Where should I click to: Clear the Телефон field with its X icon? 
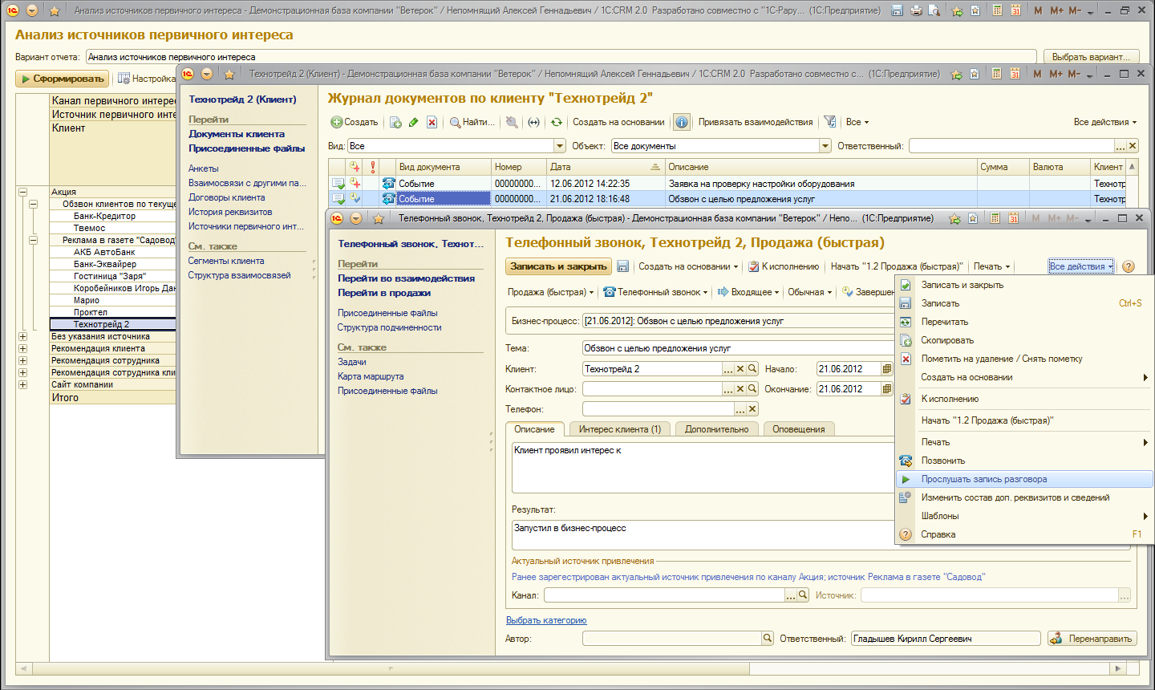752,409
